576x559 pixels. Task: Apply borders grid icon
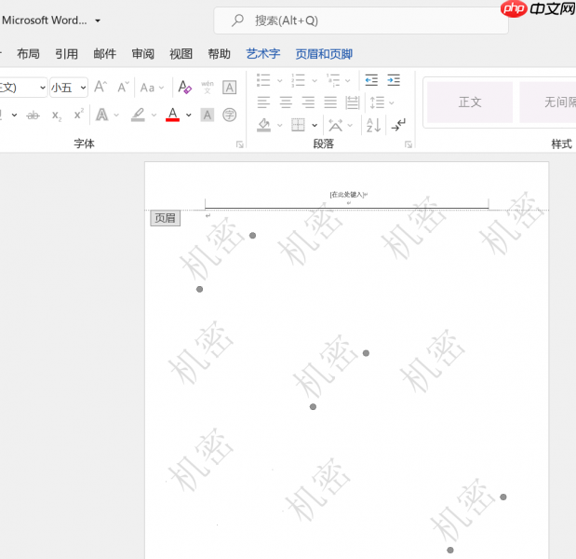(x=298, y=125)
